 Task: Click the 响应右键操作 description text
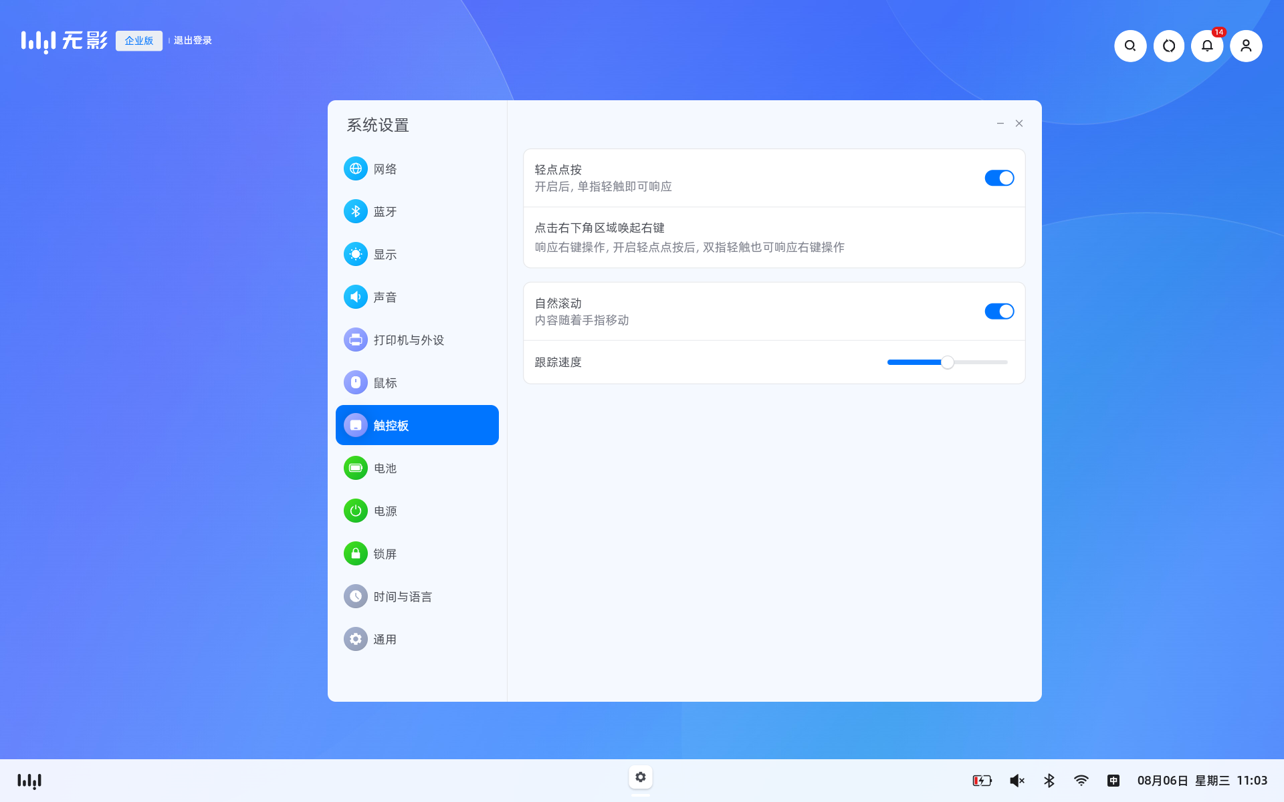689,247
